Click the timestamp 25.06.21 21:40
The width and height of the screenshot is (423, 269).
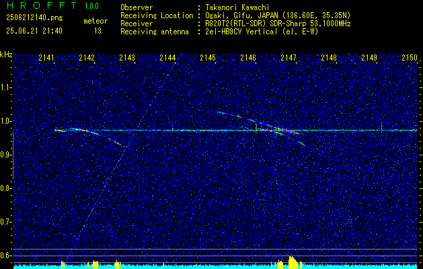click(34, 31)
